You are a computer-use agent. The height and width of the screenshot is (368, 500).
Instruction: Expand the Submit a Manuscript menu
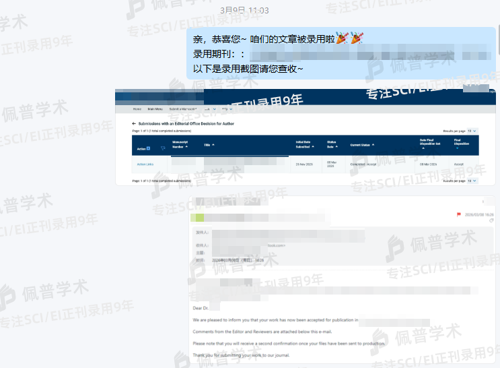pos(183,109)
